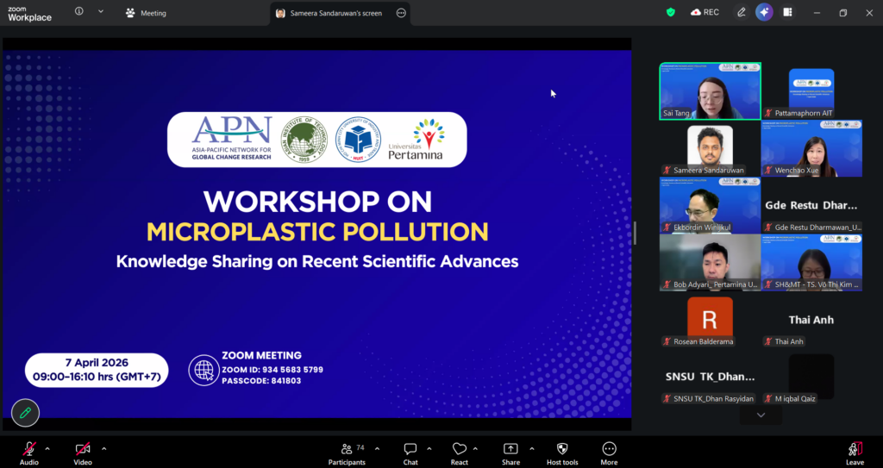Select the Sameera Sandaruwan's screen tab
This screenshot has height=468, width=883.
click(335, 13)
